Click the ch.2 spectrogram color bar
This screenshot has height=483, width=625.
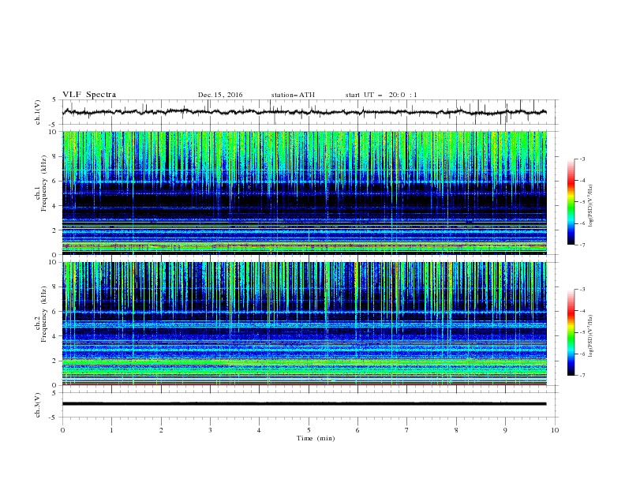click(571, 332)
